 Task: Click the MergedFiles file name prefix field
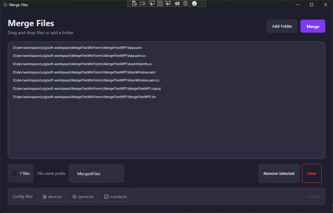tap(96, 173)
